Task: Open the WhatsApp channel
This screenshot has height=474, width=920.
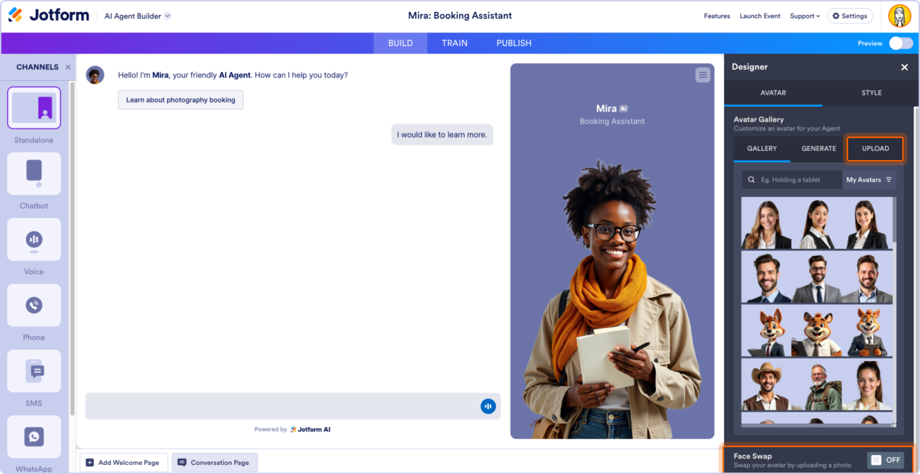Action: [34, 436]
